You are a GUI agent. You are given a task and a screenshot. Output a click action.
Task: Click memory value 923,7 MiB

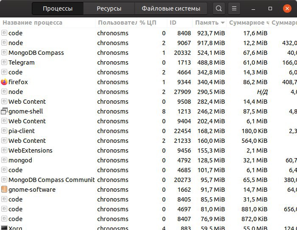click(x=211, y=33)
